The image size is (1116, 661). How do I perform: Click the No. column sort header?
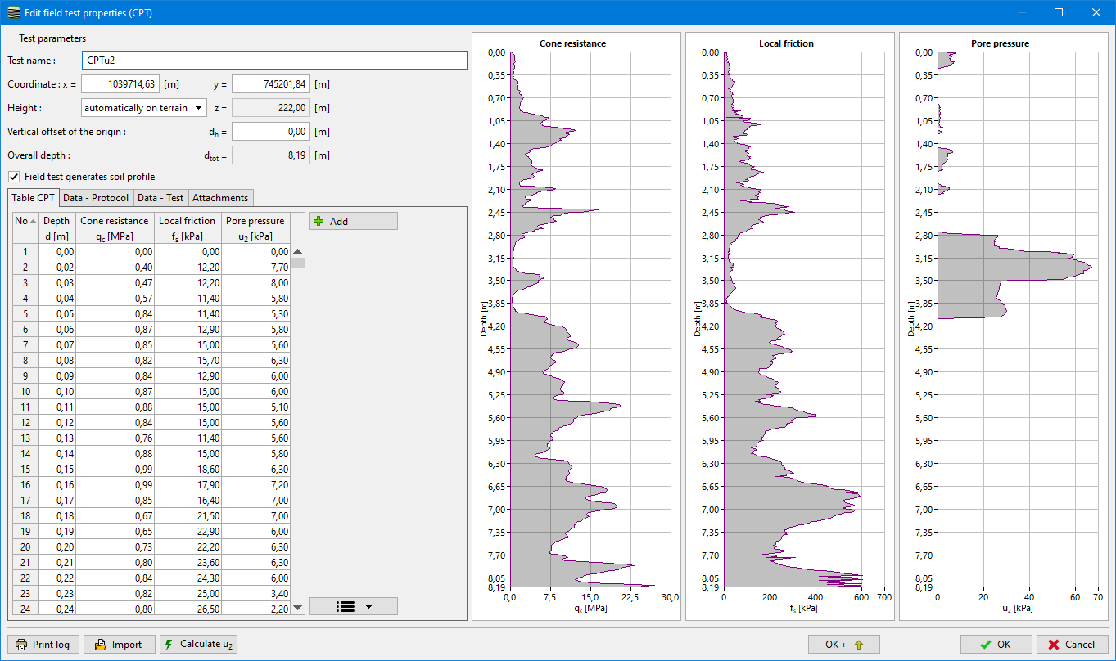(25, 228)
